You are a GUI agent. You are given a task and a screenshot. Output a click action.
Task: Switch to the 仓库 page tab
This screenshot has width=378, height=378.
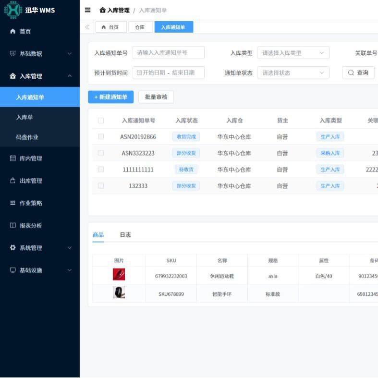click(141, 27)
